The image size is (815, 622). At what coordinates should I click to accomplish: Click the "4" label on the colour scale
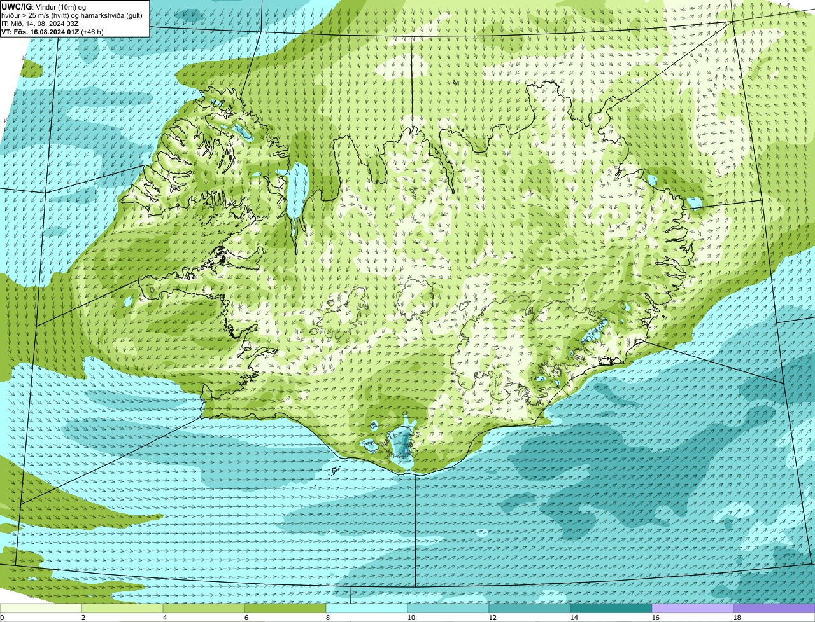pos(165,618)
